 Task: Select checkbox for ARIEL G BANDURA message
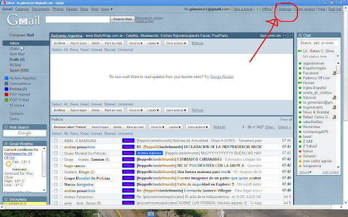point(55,141)
